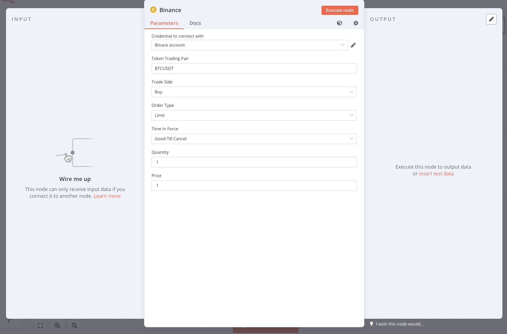The width and height of the screenshot is (507, 334).
Task: Click the Token Trading Pair field
Action: (254, 69)
